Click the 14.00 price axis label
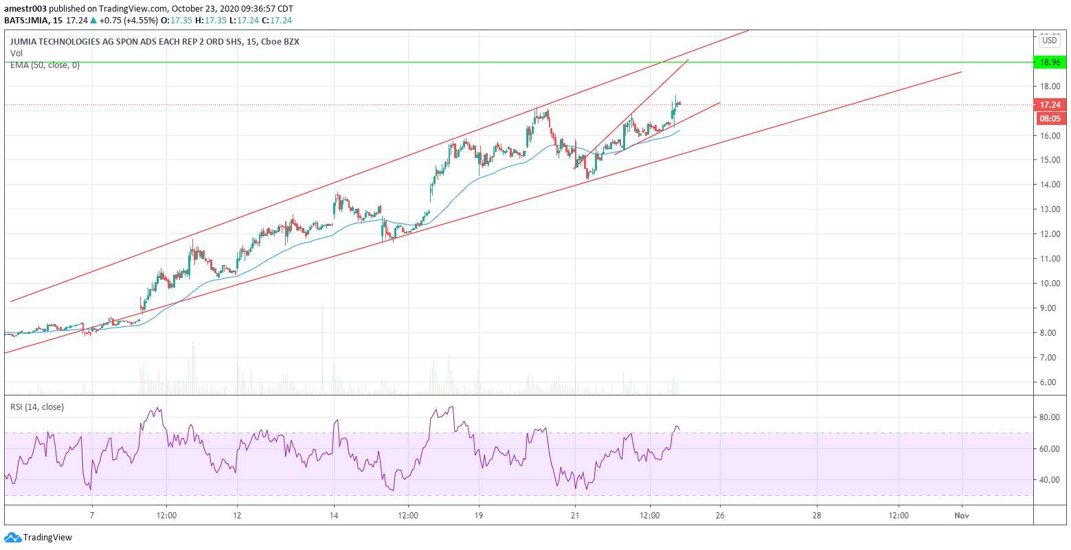1071x550 pixels. 1049,185
